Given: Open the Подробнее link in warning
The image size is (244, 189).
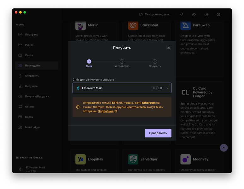Looking at the screenshot, I should pos(106,111).
